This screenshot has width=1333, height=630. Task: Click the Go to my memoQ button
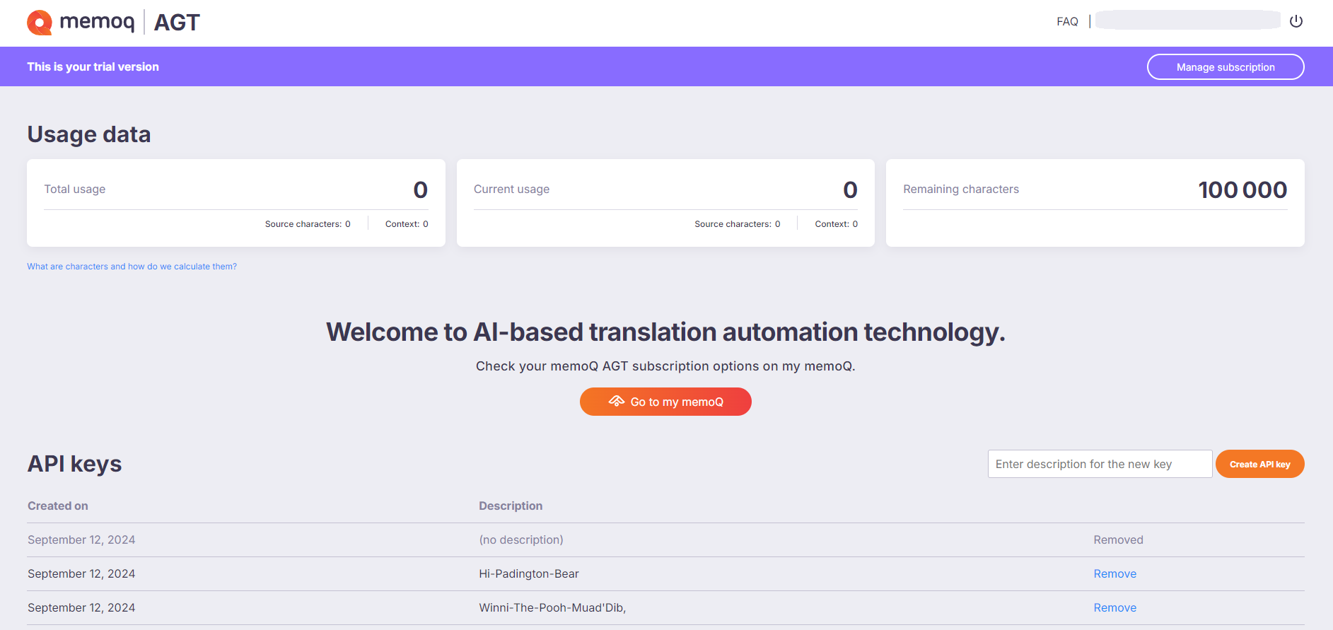coord(665,402)
